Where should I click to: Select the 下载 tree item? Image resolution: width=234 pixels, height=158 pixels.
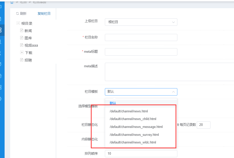(29, 52)
